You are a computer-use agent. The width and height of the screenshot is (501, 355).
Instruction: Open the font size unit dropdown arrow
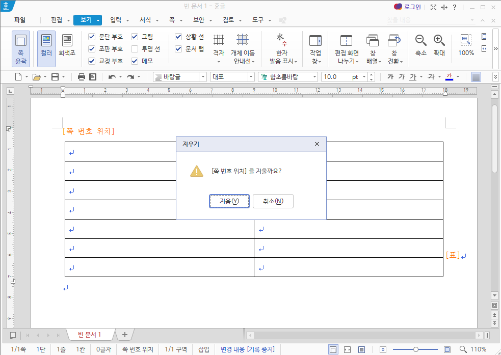(364, 77)
